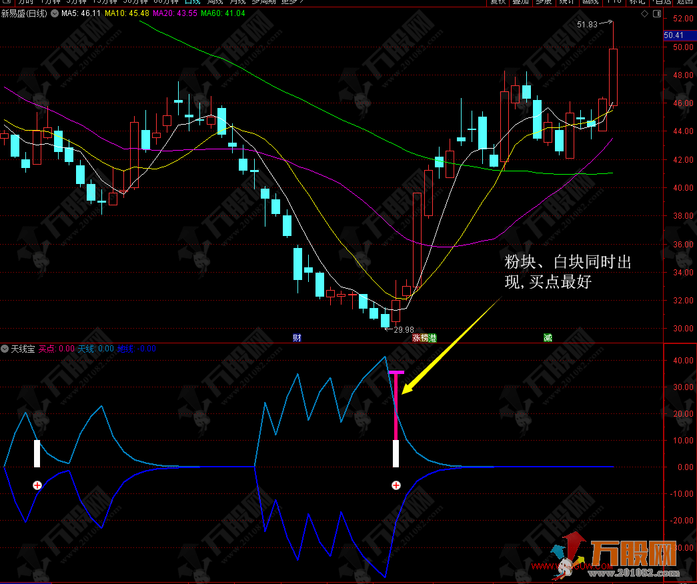Select the MA5: 46.11 readout

tap(81, 13)
